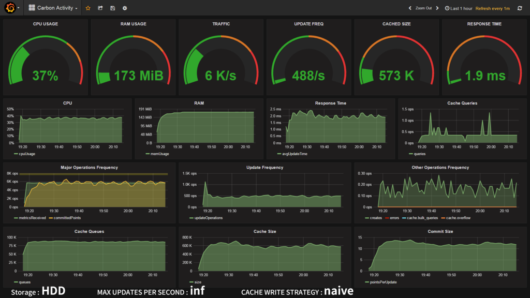This screenshot has width=530, height=298.
Task: Save the dashboard with the floppy icon
Action: 112,8
